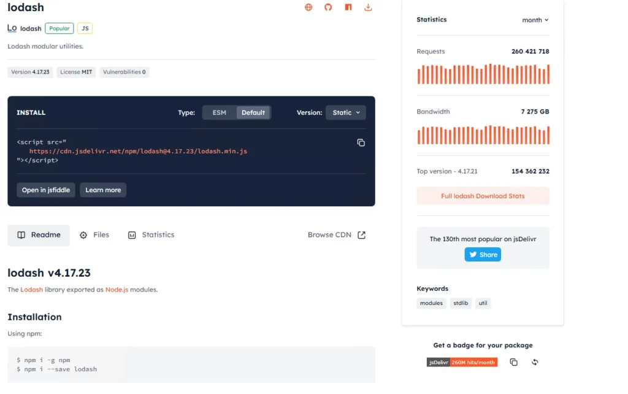Change the statistics month period dropdown
Screen dimensions: 628x394
535,20
